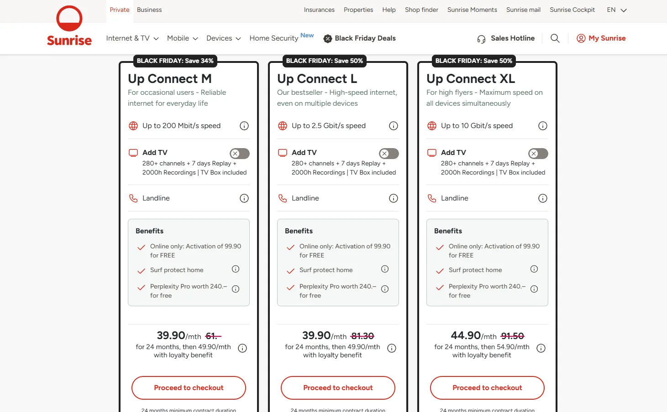Enable Add TV on Up Connect M
The width and height of the screenshot is (667, 412).
coord(240,154)
